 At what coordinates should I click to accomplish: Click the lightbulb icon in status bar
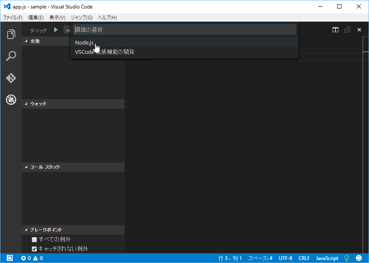point(347,258)
